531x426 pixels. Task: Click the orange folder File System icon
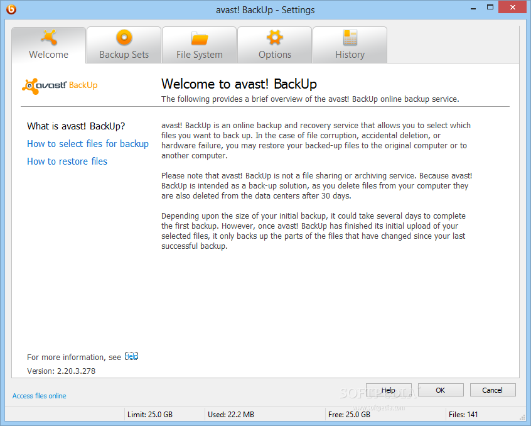coord(200,38)
